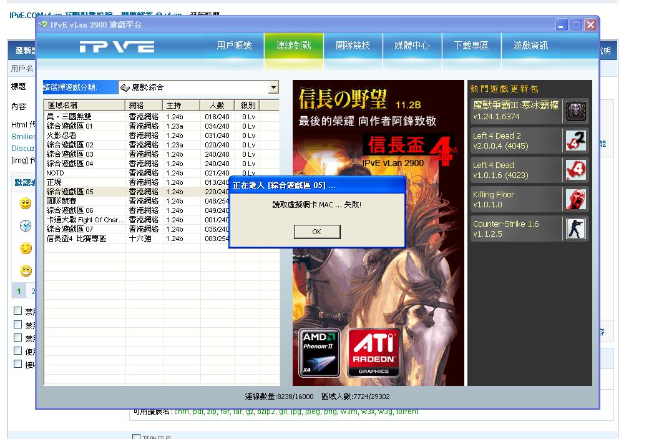Insert the third smiley in the forum page

pyautogui.click(x=26, y=248)
